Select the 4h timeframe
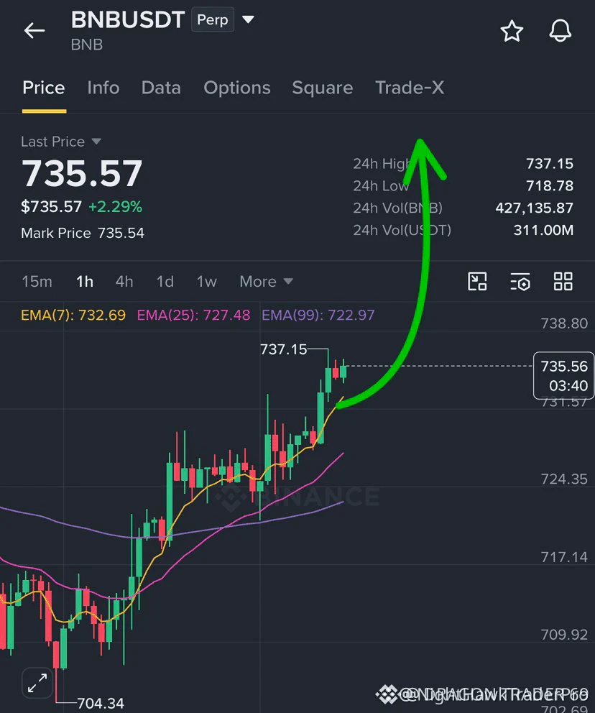This screenshot has width=595, height=713. coord(124,282)
